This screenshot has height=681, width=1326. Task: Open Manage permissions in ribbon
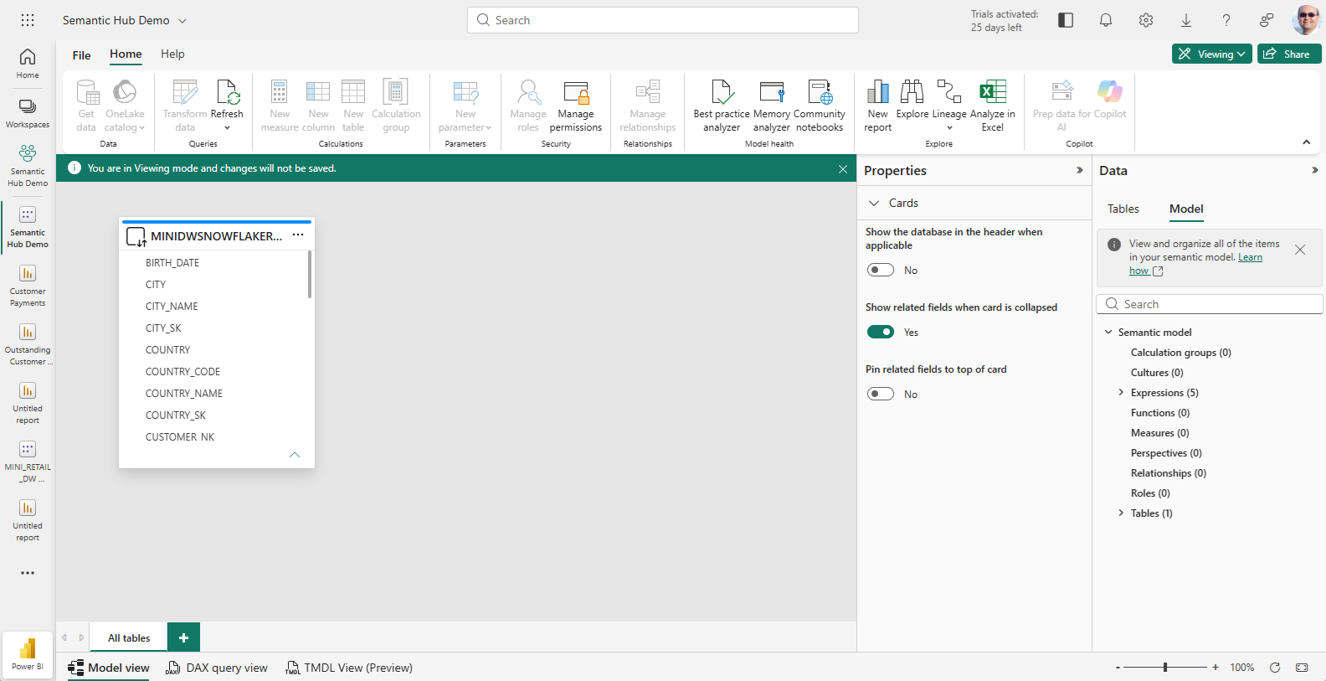[x=576, y=106]
